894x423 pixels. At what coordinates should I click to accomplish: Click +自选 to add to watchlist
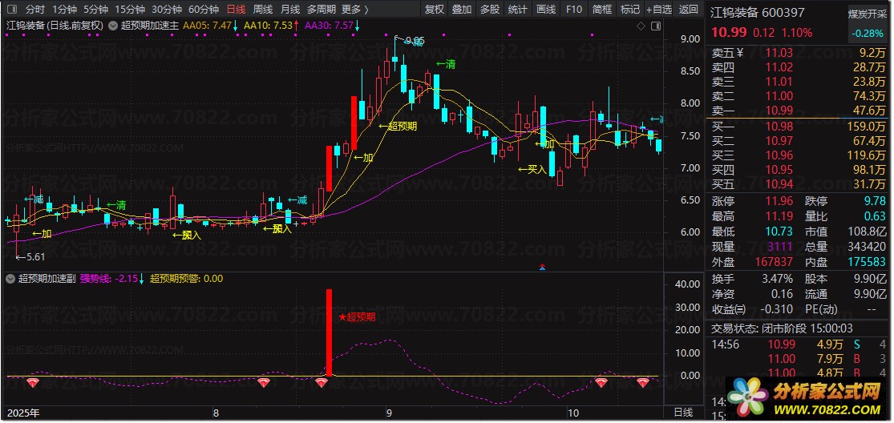pyautogui.click(x=659, y=9)
